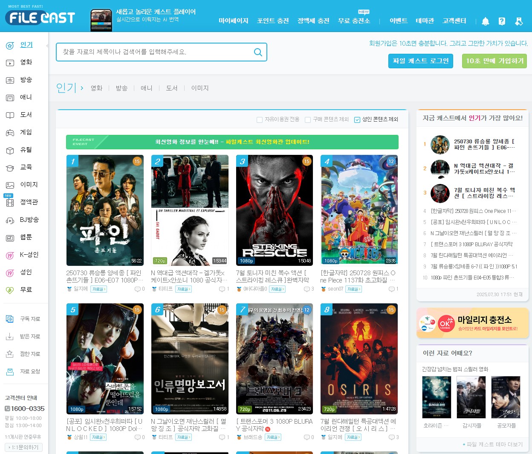Screen dimensions: 532x454
Task: Open the 인기 star icon in sidebar
Action: click(10, 45)
